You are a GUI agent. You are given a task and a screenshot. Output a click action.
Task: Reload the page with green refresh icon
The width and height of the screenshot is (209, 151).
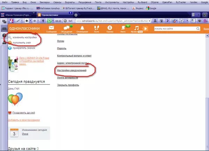coord(49,21)
